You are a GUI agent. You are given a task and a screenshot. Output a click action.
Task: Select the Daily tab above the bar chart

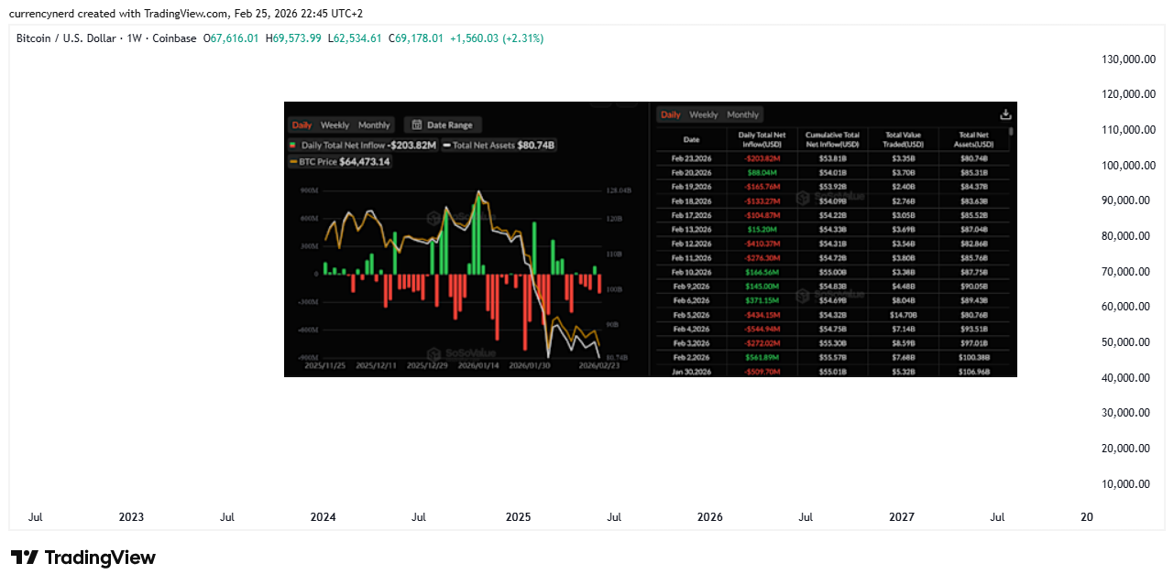pyautogui.click(x=302, y=125)
